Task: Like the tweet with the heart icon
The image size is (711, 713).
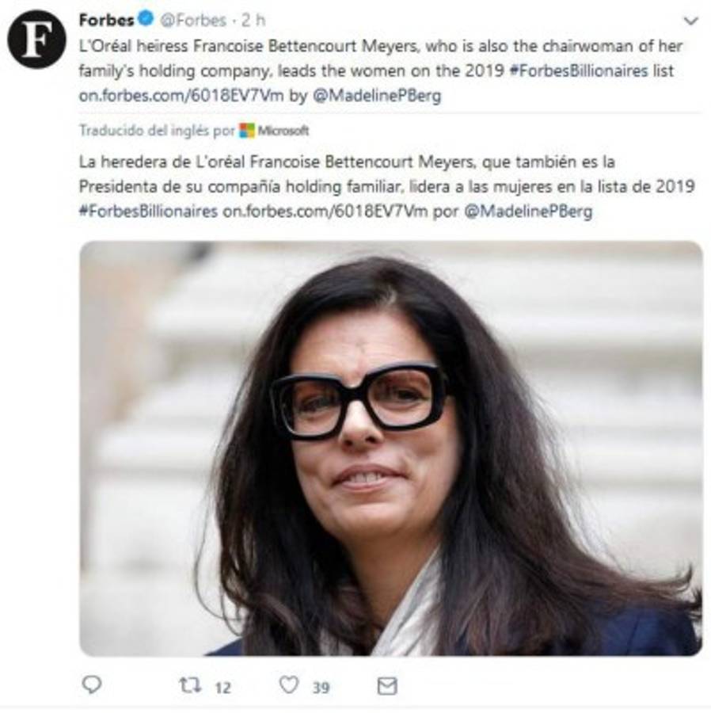Action: 288,685
